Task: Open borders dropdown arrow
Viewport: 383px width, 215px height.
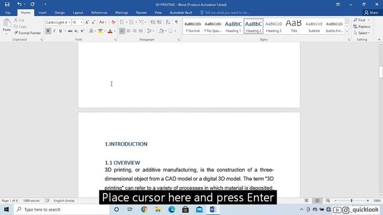Action: click(175, 31)
